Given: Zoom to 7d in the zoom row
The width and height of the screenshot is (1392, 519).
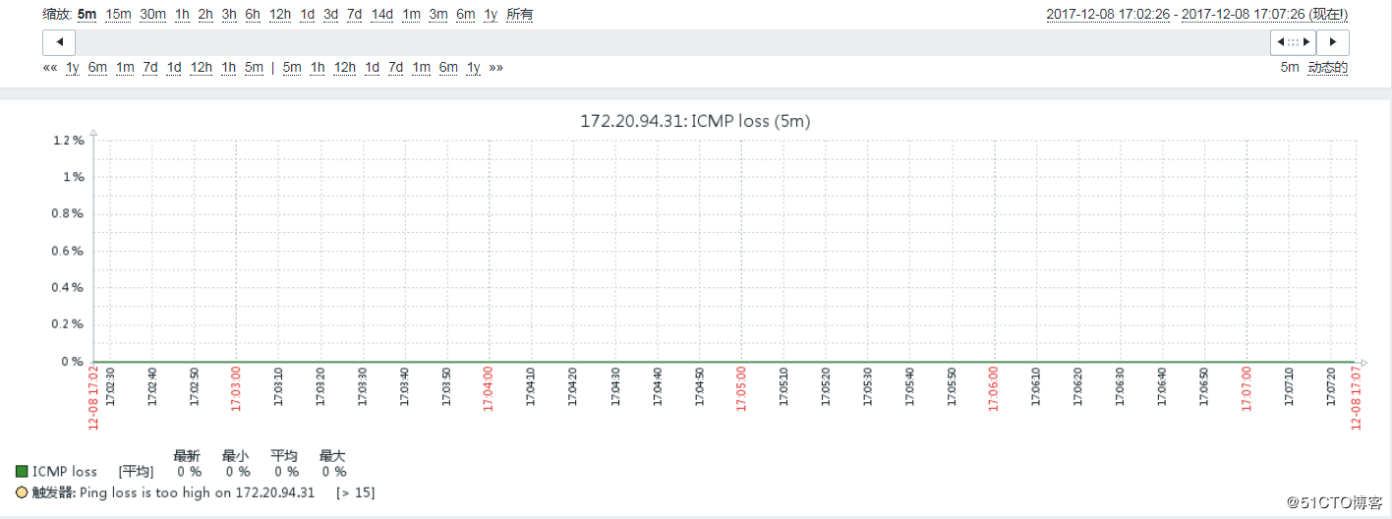Looking at the screenshot, I should point(355,15).
